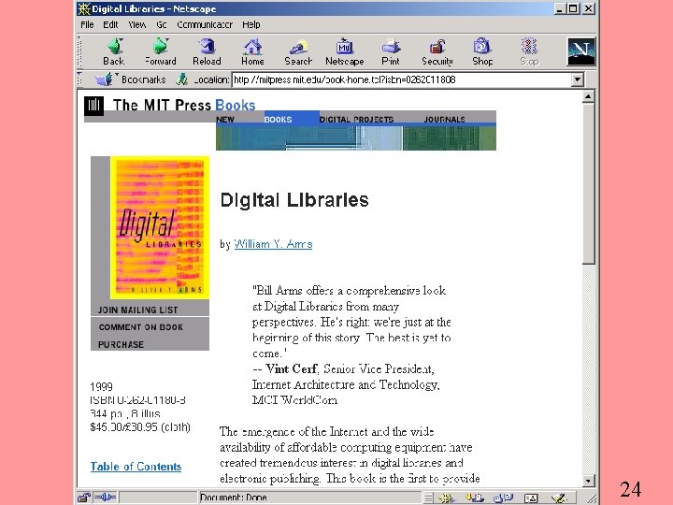Collapse the component bar handle in status bar

[428, 498]
